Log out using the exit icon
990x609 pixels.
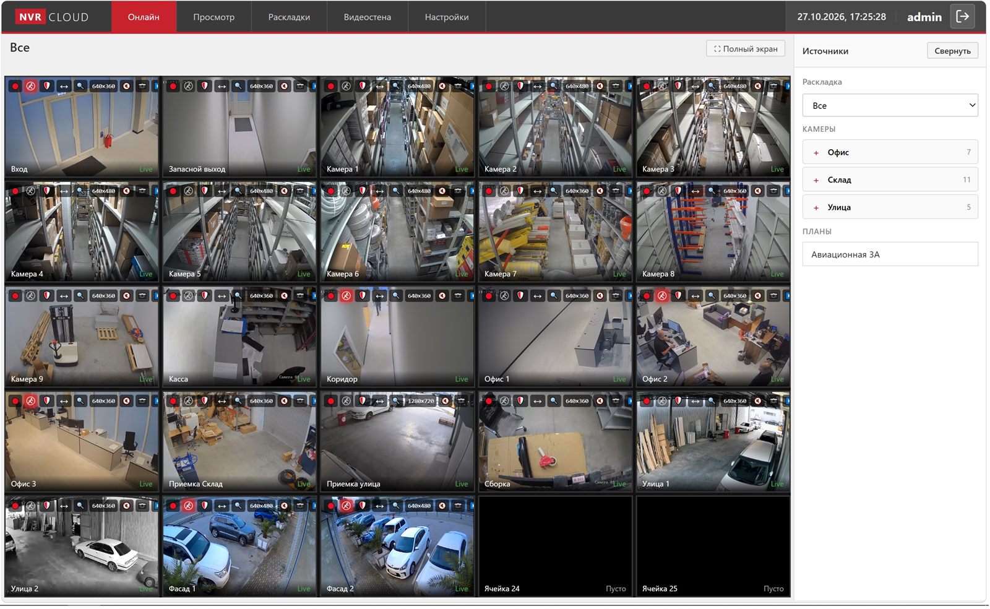click(x=963, y=17)
